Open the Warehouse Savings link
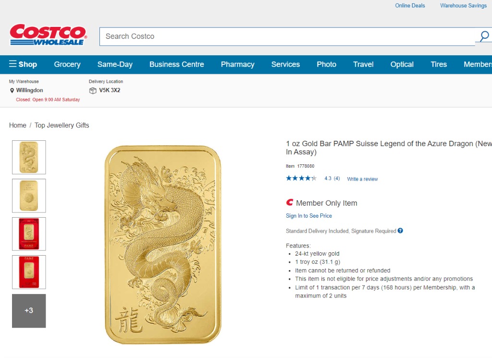 (x=463, y=6)
